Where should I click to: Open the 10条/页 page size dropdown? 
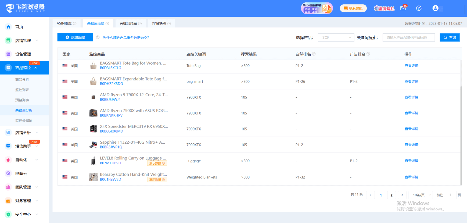(x=421, y=195)
